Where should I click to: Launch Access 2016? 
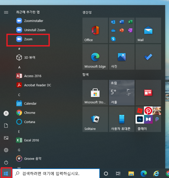(29, 76)
